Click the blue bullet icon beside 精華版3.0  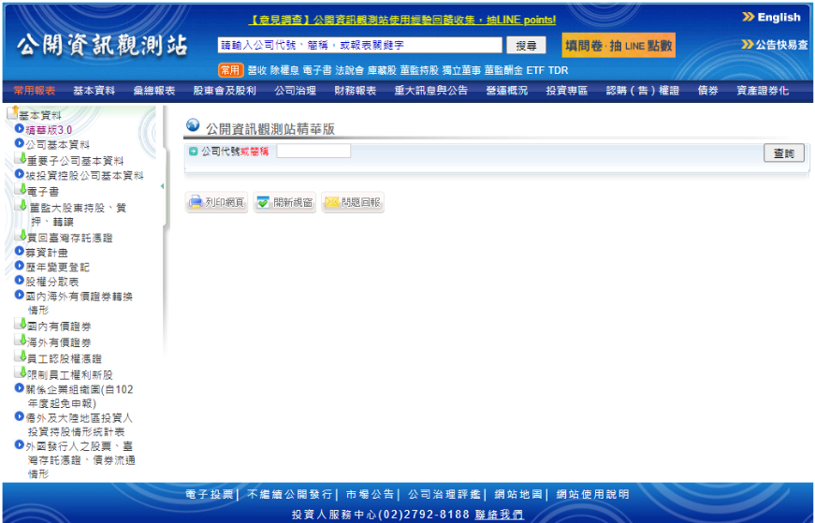coord(20,128)
